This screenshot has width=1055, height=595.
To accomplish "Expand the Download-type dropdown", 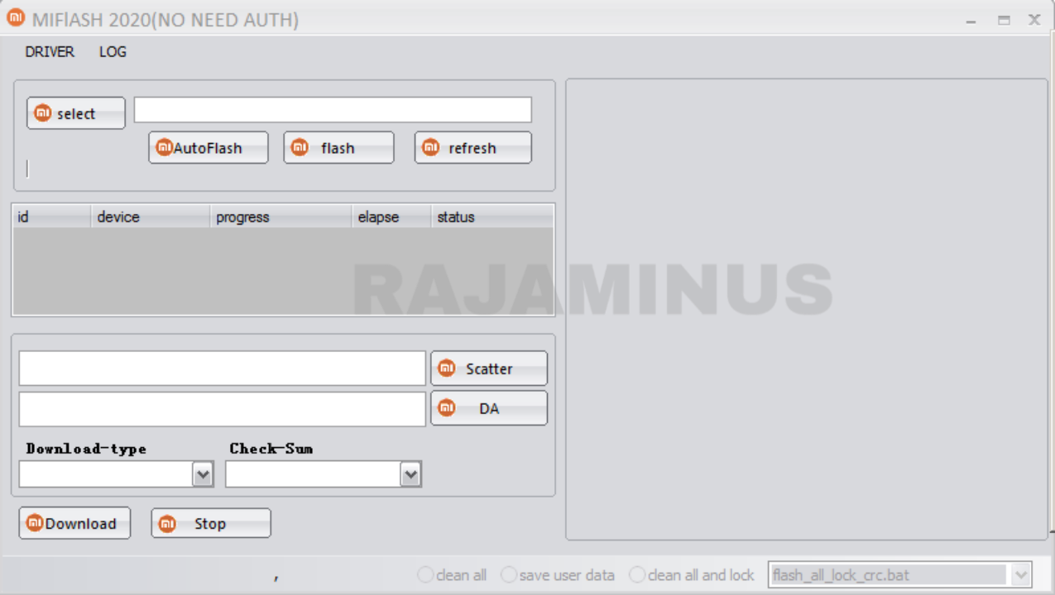I will click(x=203, y=474).
